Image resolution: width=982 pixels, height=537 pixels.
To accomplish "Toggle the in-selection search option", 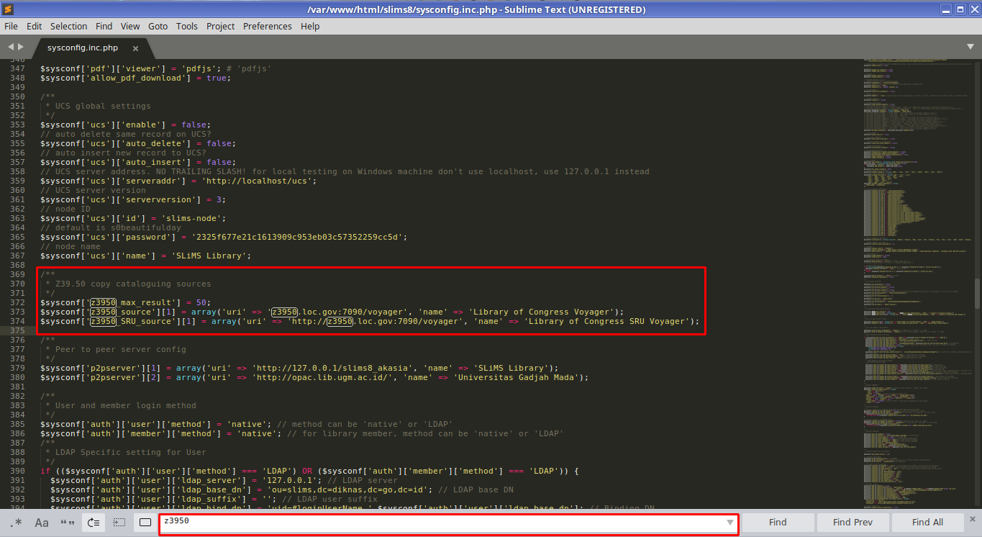I will 119,523.
